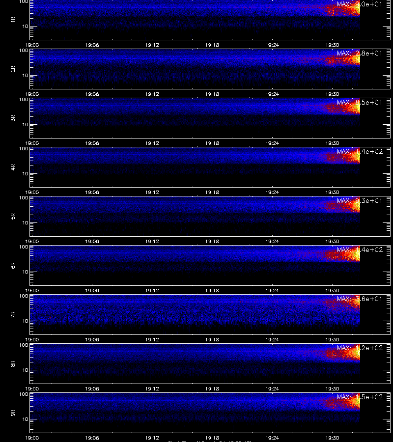
Task: Click the 7R panel axis label
Action: 13,315
